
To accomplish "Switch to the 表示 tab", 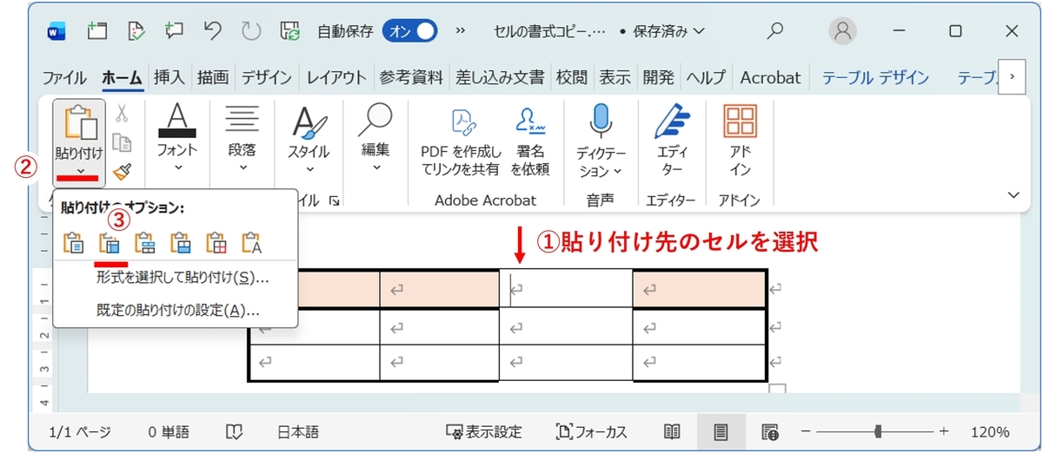I will tap(615, 77).
